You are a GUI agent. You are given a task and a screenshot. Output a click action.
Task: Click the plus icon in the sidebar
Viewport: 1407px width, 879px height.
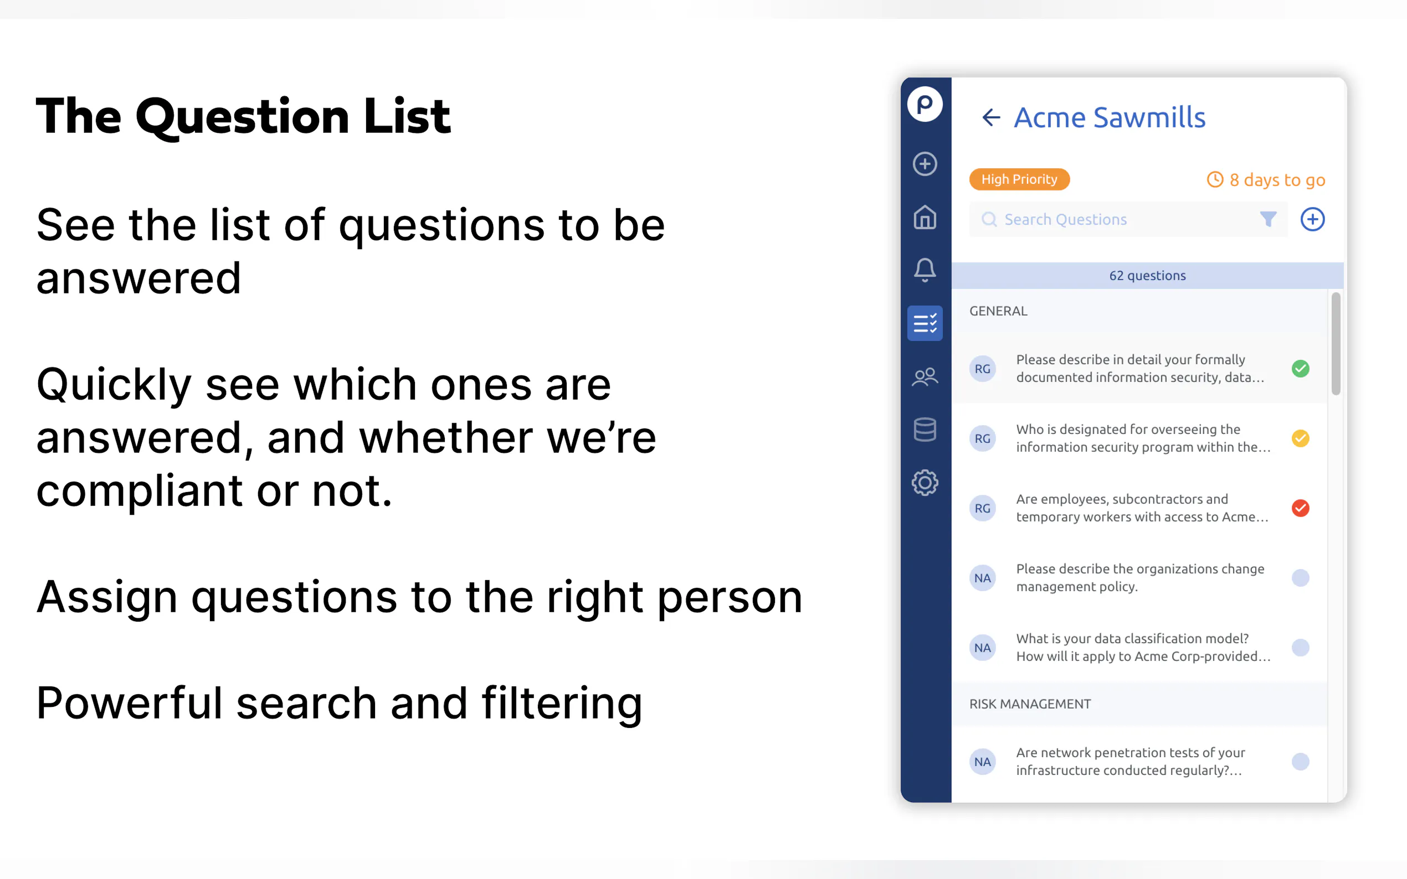coord(924,164)
